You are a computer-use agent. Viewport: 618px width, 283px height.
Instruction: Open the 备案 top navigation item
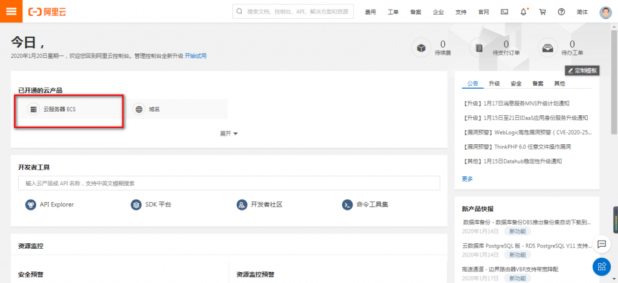pos(415,12)
